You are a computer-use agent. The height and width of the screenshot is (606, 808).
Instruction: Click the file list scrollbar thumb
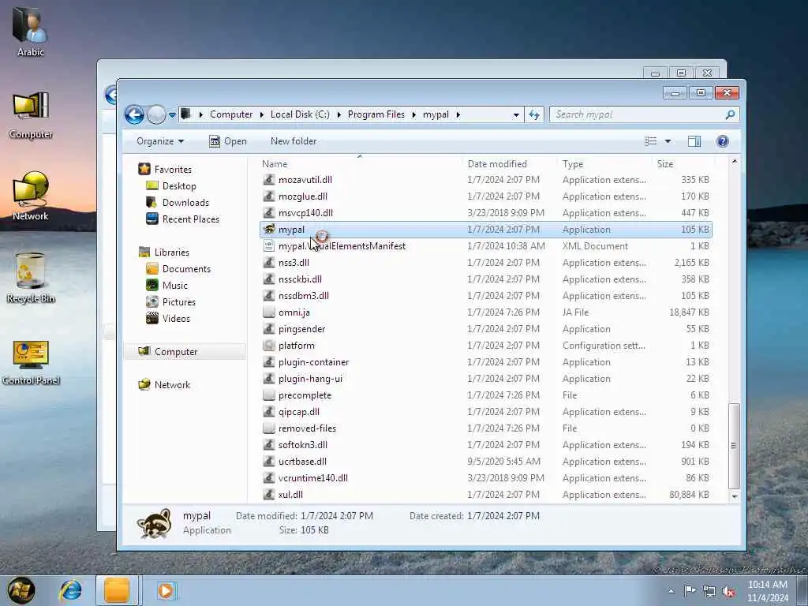[734, 446]
